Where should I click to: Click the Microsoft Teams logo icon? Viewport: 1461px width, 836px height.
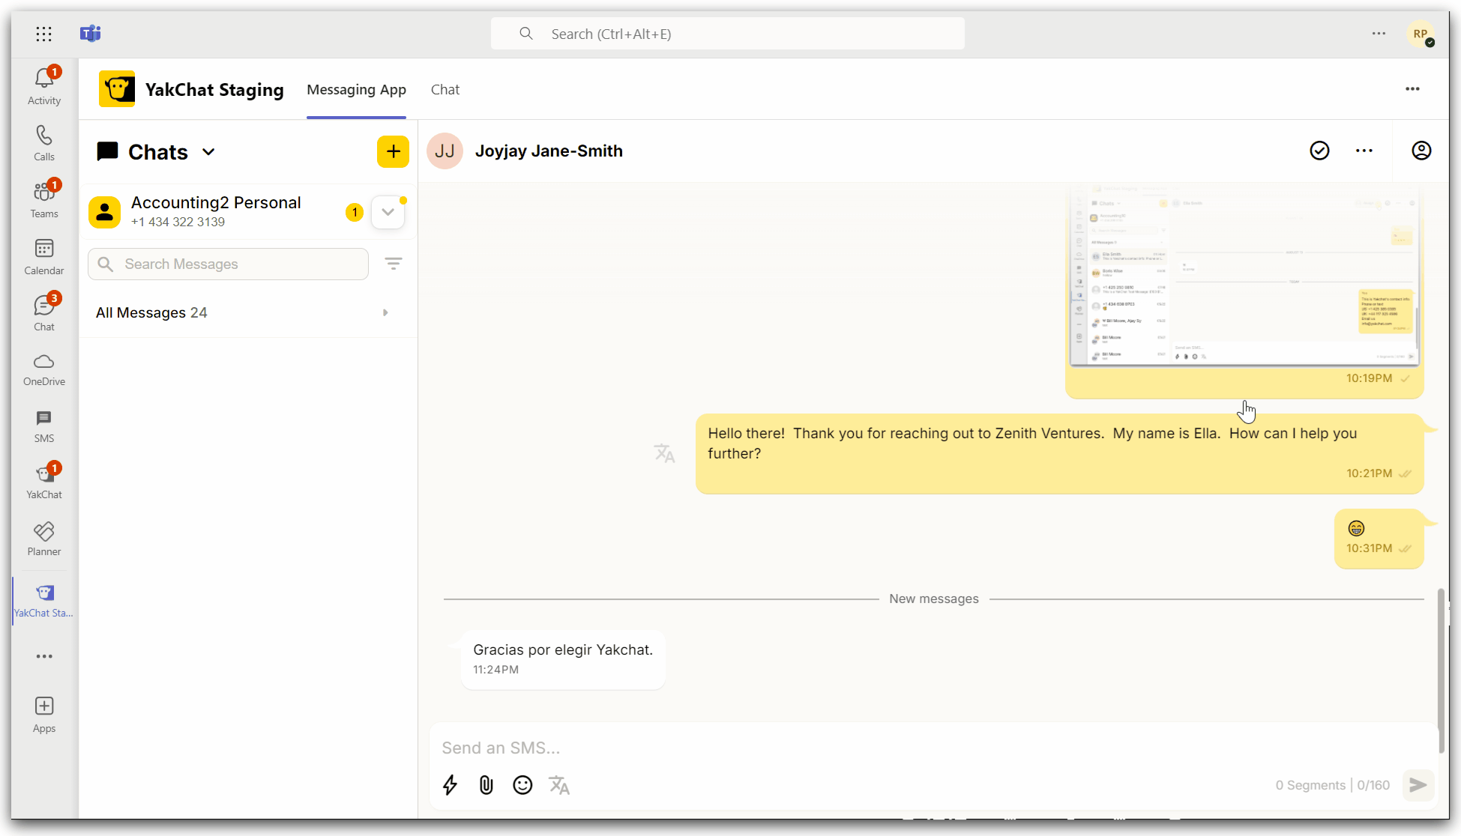click(x=90, y=34)
